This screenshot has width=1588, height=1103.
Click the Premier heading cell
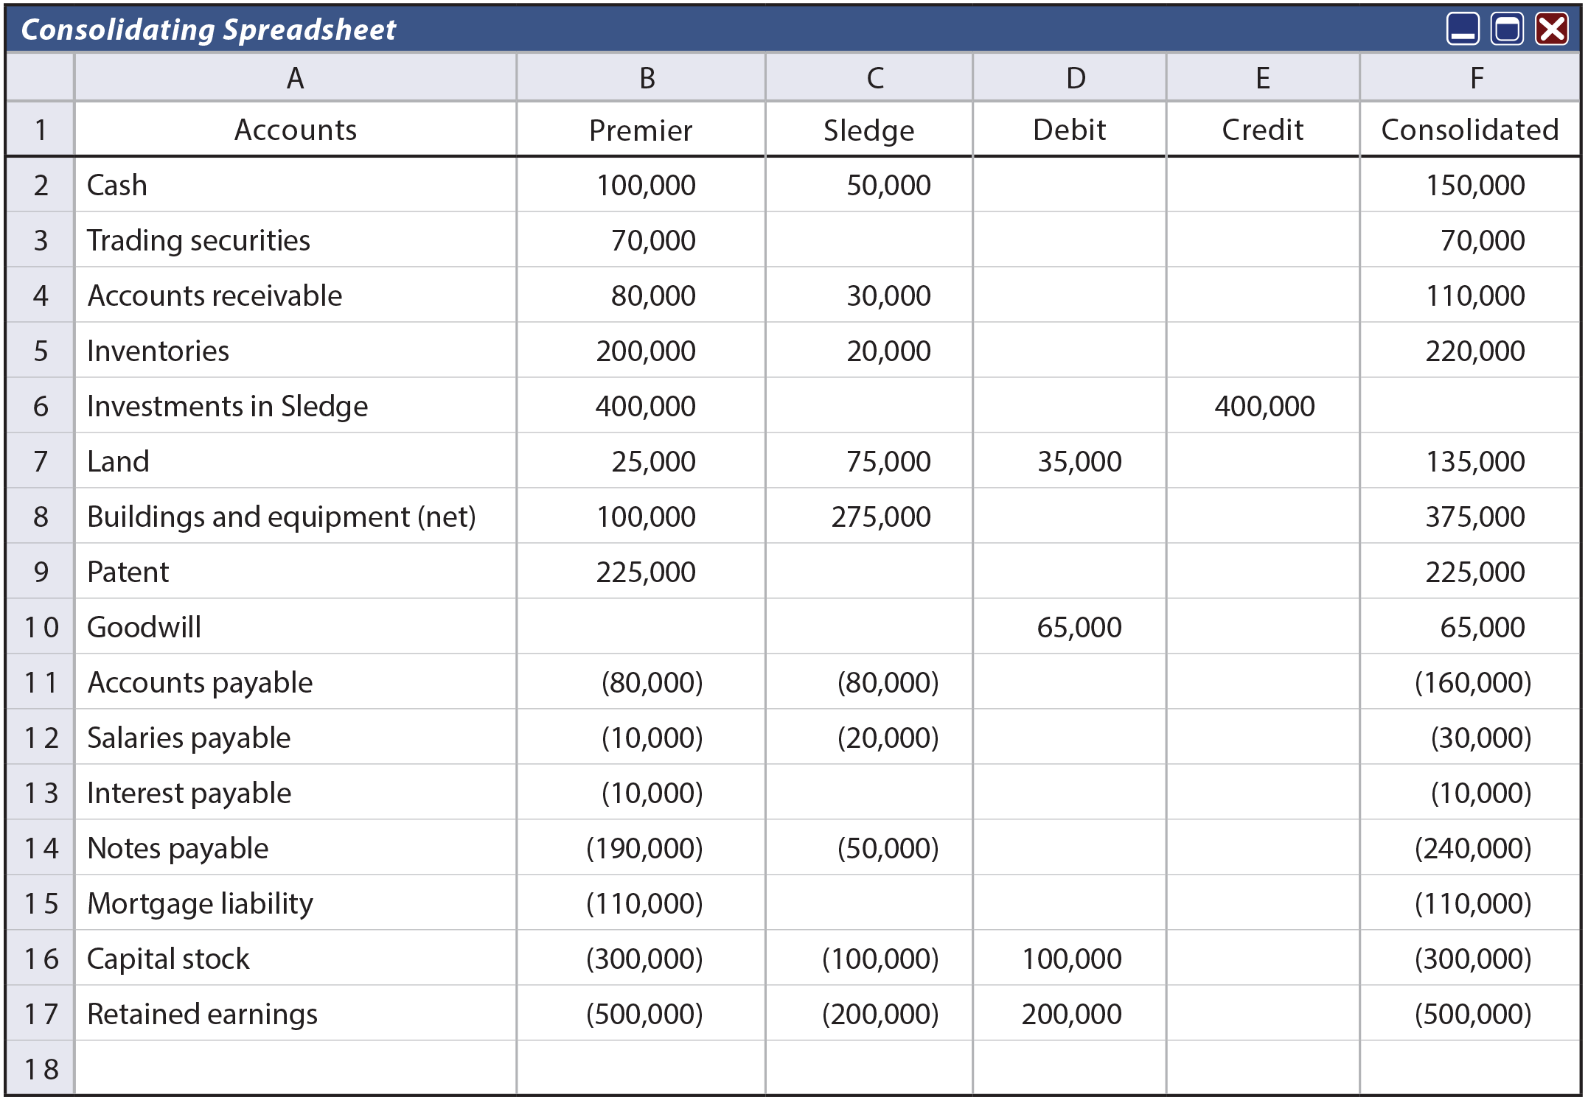(641, 129)
